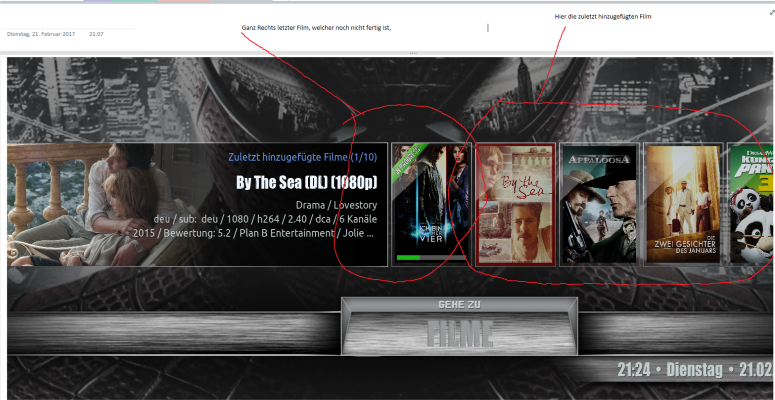Select the Ich bin Nummer Vier poster
Image resolution: width=775 pixels, height=400 pixels.
pos(431,204)
